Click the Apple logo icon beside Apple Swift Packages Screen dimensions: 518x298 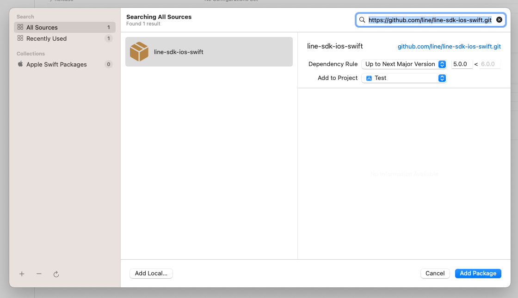(x=20, y=64)
